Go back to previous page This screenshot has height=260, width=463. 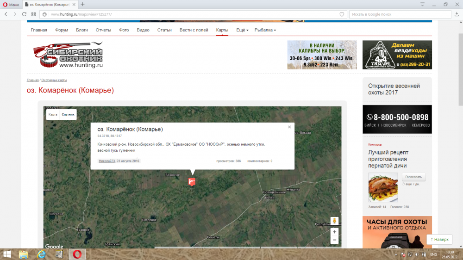[x=6, y=14]
